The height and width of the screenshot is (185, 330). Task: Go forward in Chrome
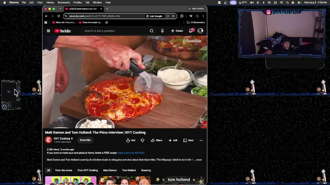52,16
